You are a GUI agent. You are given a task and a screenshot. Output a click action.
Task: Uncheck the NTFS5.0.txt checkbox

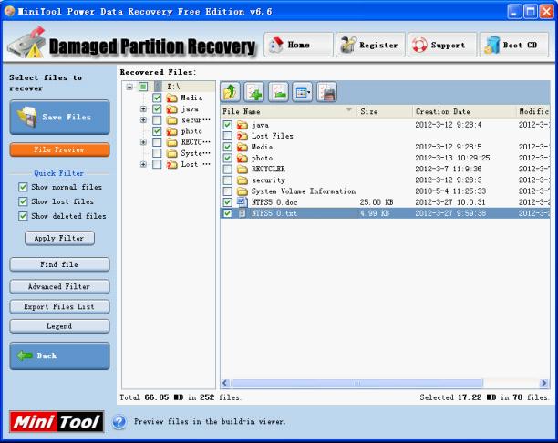point(228,213)
